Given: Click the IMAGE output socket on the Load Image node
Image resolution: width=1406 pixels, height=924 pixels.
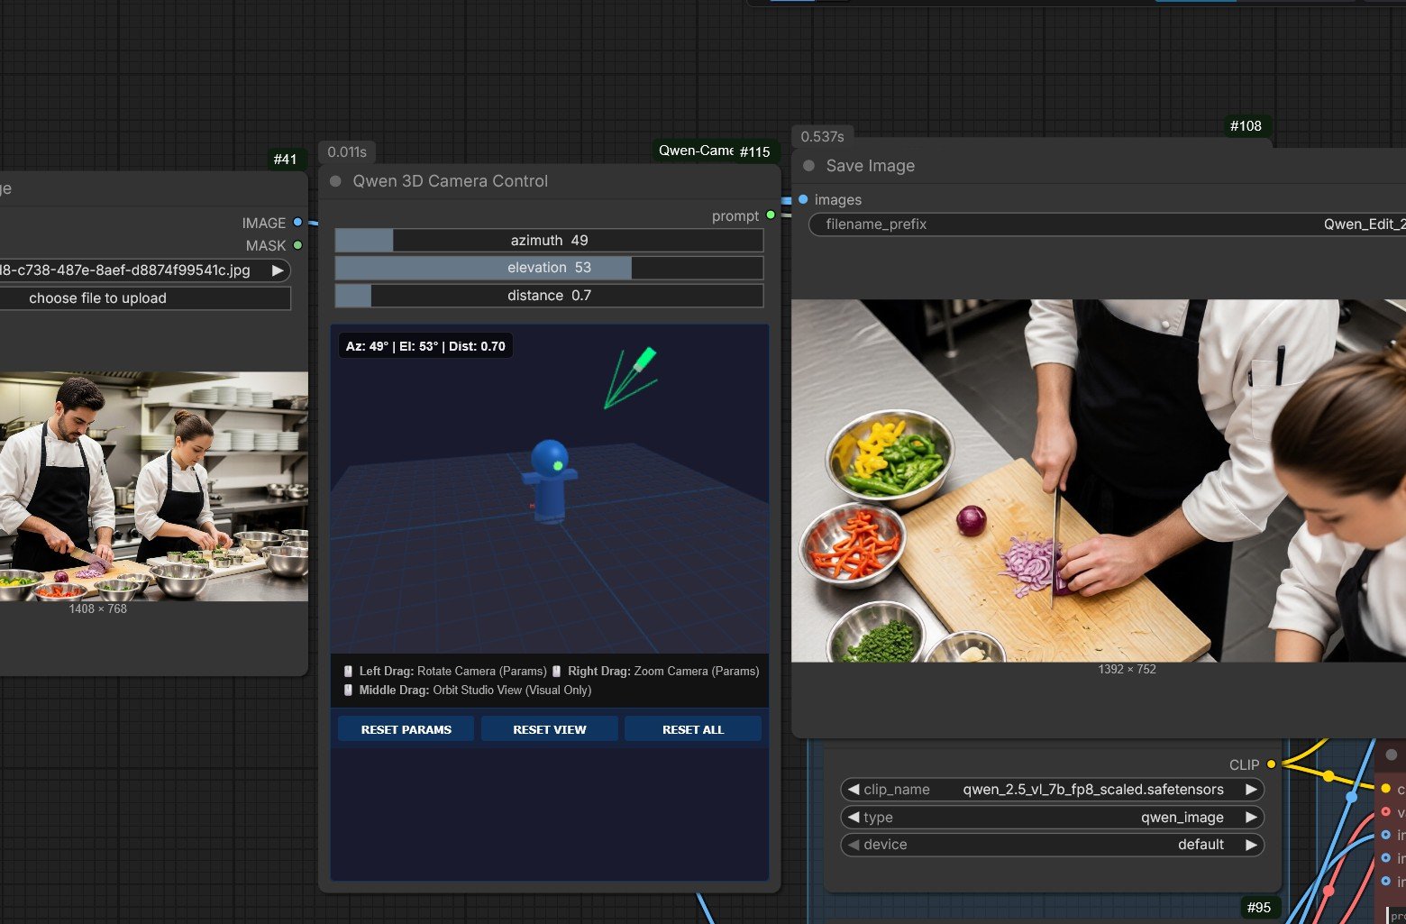Looking at the screenshot, I should coord(297,223).
